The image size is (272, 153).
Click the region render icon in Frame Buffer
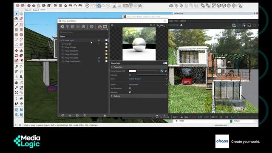(244, 25)
